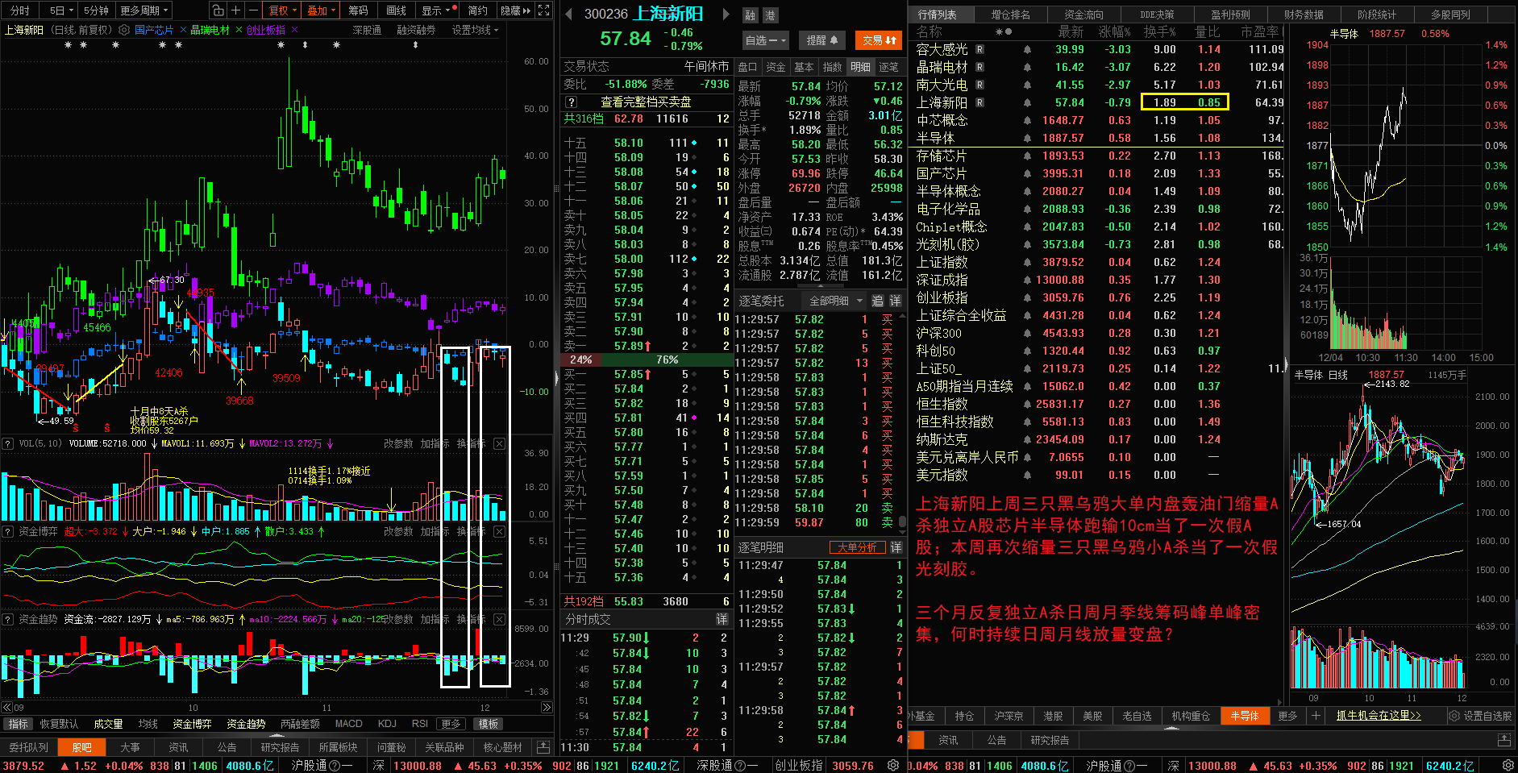The image size is (1518, 773).
Task: Switch chart to 5分钟 period
Action: (96, 10)
